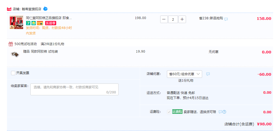Click the unit price 198.00
The height and width of the screenshot is (131, 279).
tap(140, 18)
